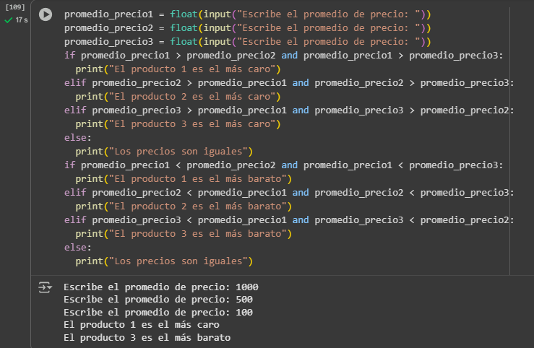Click the output options icon beside the results

pos(45,287)
